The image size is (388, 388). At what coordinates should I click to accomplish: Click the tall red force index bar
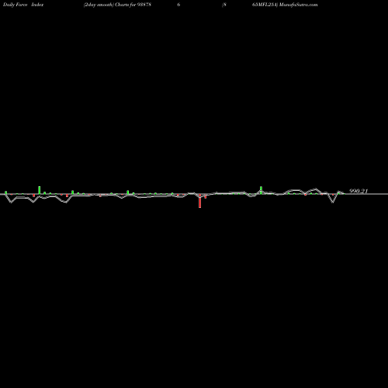pyautogui.click(x=199, y=201)
